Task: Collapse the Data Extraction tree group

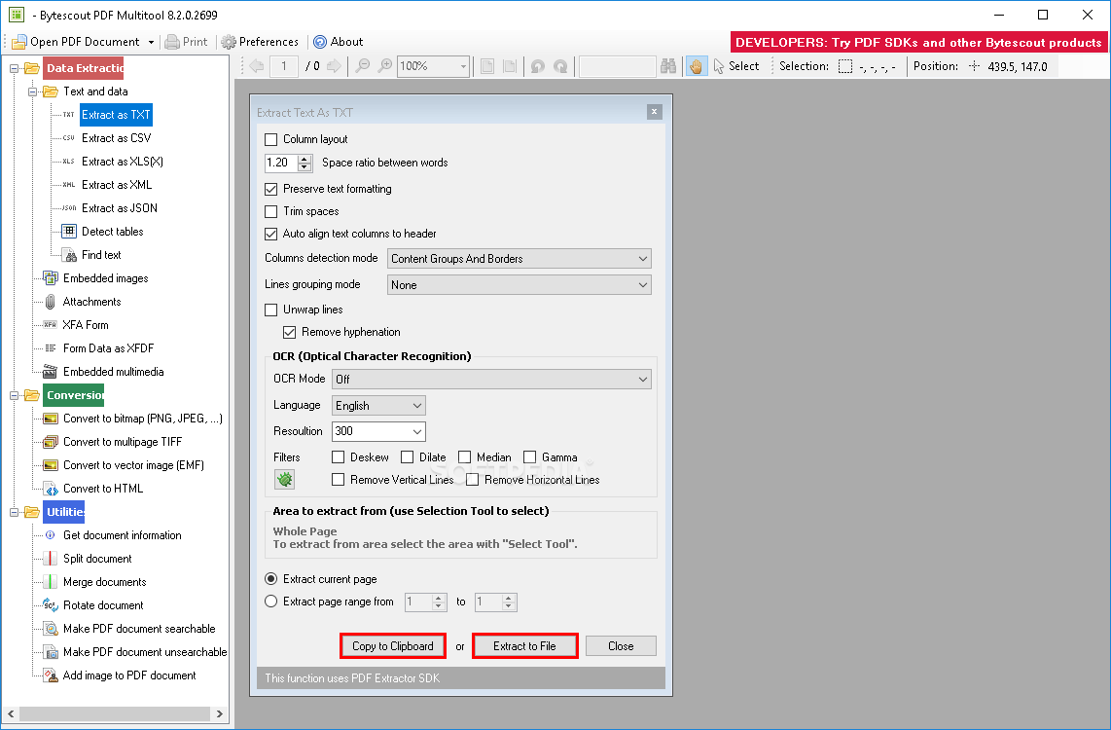Action: click(14, 69)
